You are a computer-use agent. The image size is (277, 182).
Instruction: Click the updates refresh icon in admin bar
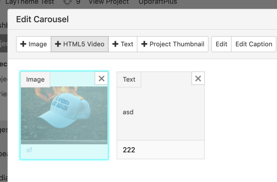click(67, 2)
